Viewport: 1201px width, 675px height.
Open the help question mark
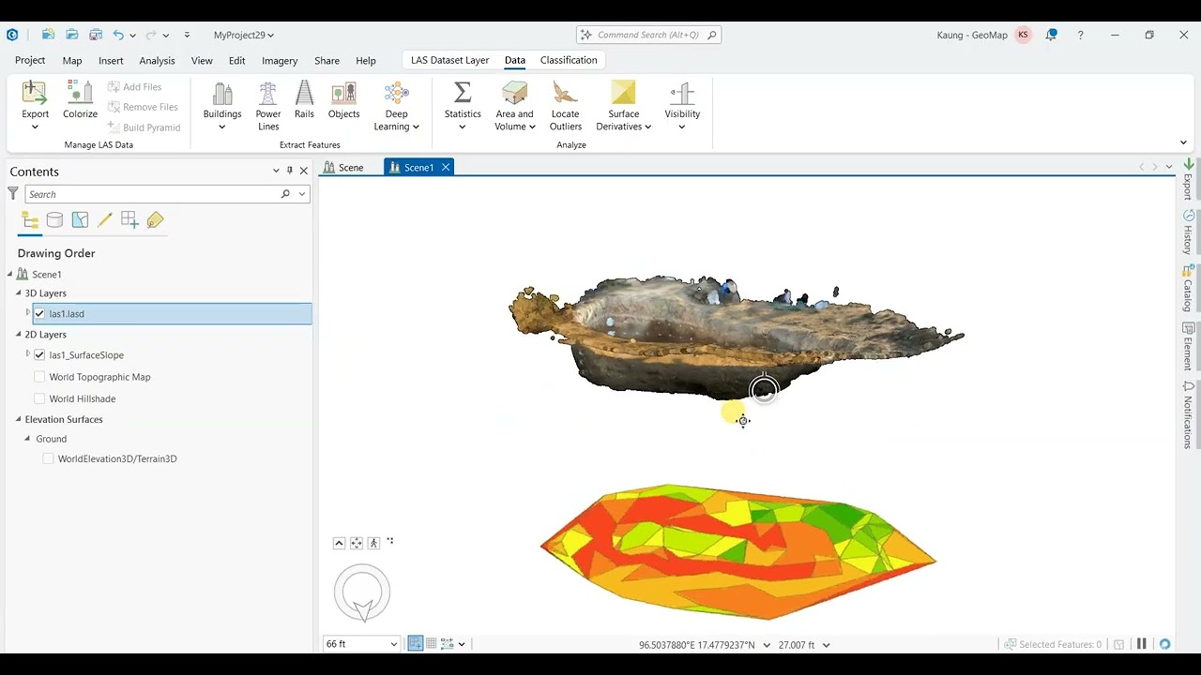pos(1081,35)
